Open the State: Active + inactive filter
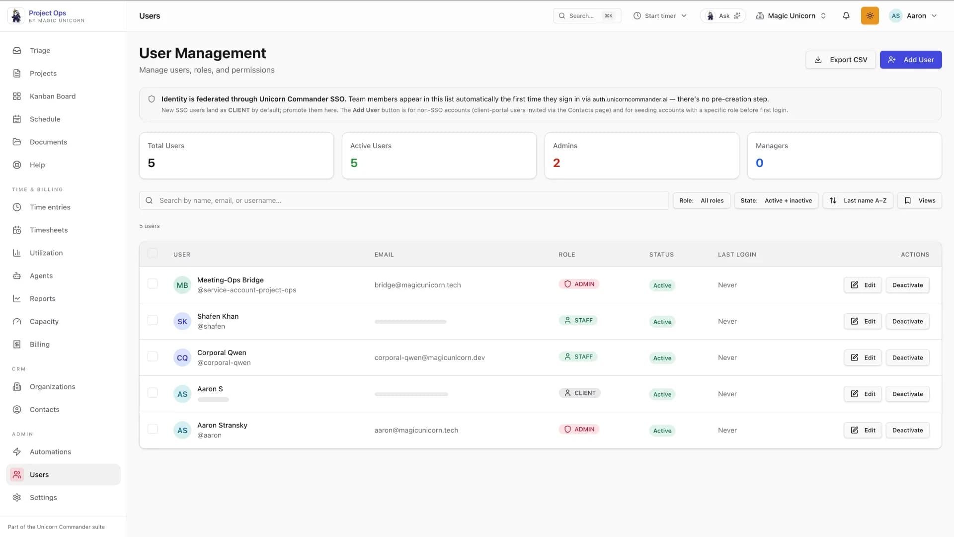The image size is (954, 537). (x=776, y=201)
